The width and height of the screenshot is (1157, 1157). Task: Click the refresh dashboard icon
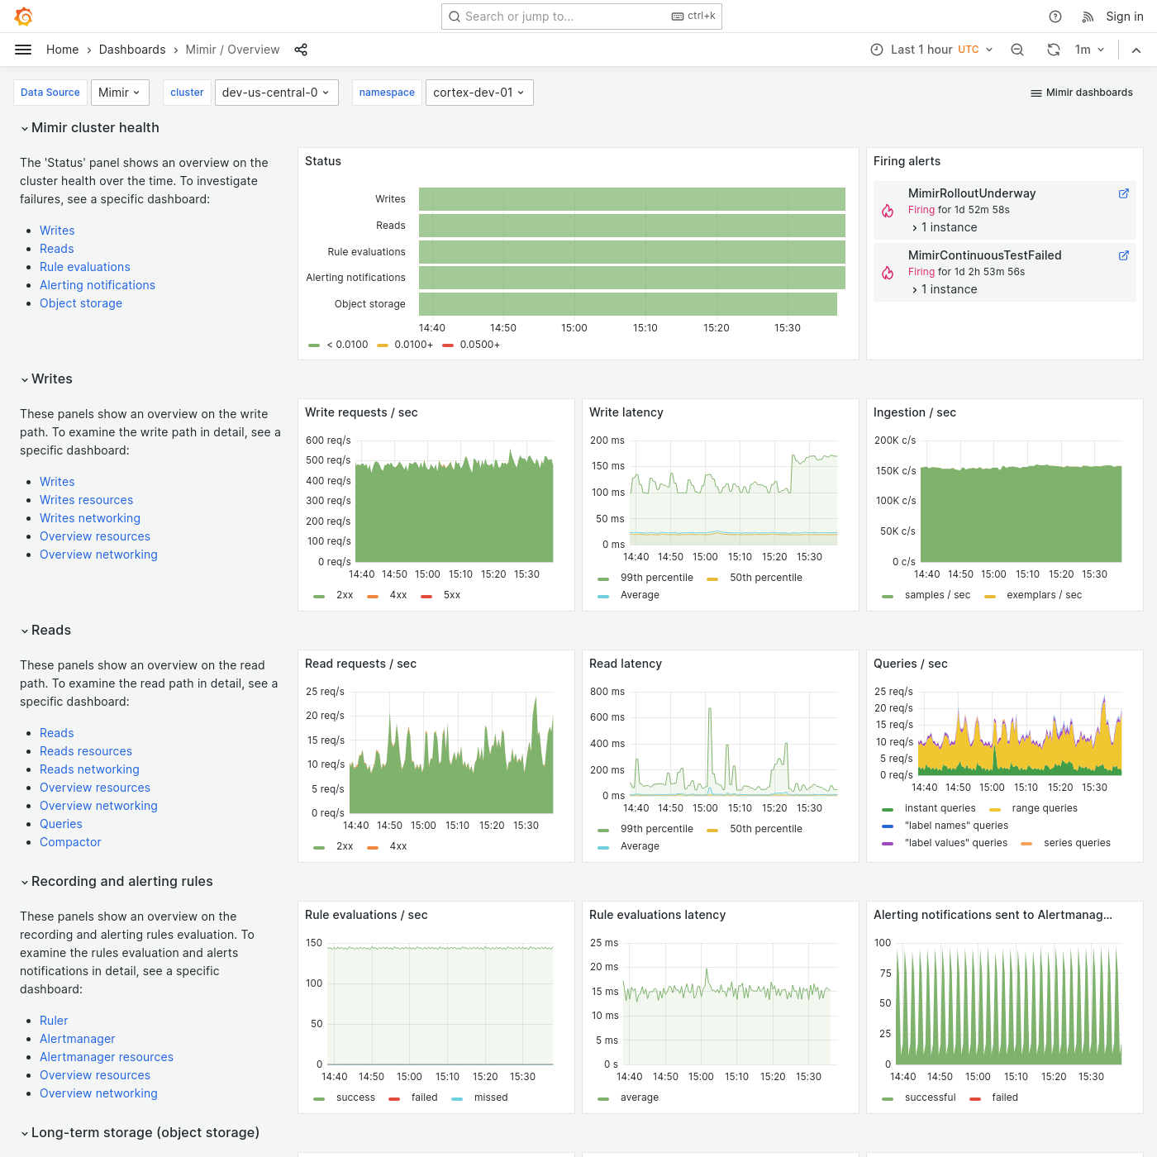pos(1053,49)
